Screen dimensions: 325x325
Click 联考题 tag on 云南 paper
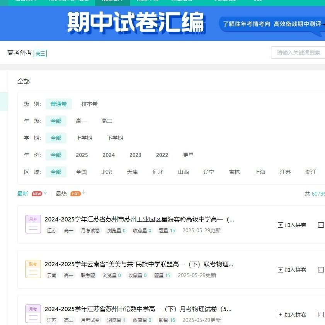[x=88, y=275]
